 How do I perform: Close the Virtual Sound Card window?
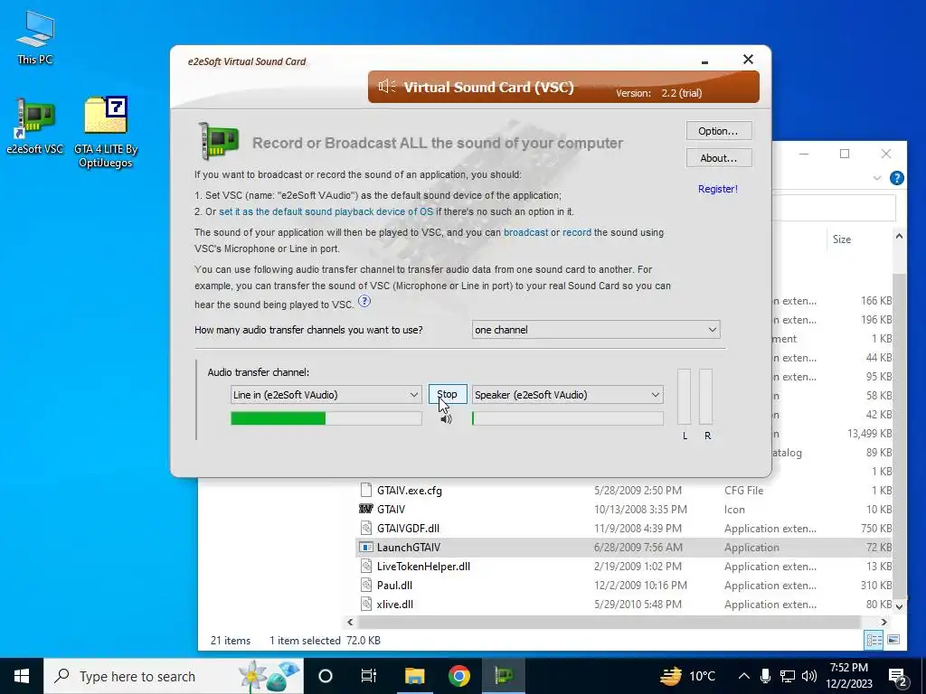coord(748,60)
